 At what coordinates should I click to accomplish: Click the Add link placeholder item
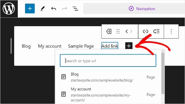pos(110,46)
